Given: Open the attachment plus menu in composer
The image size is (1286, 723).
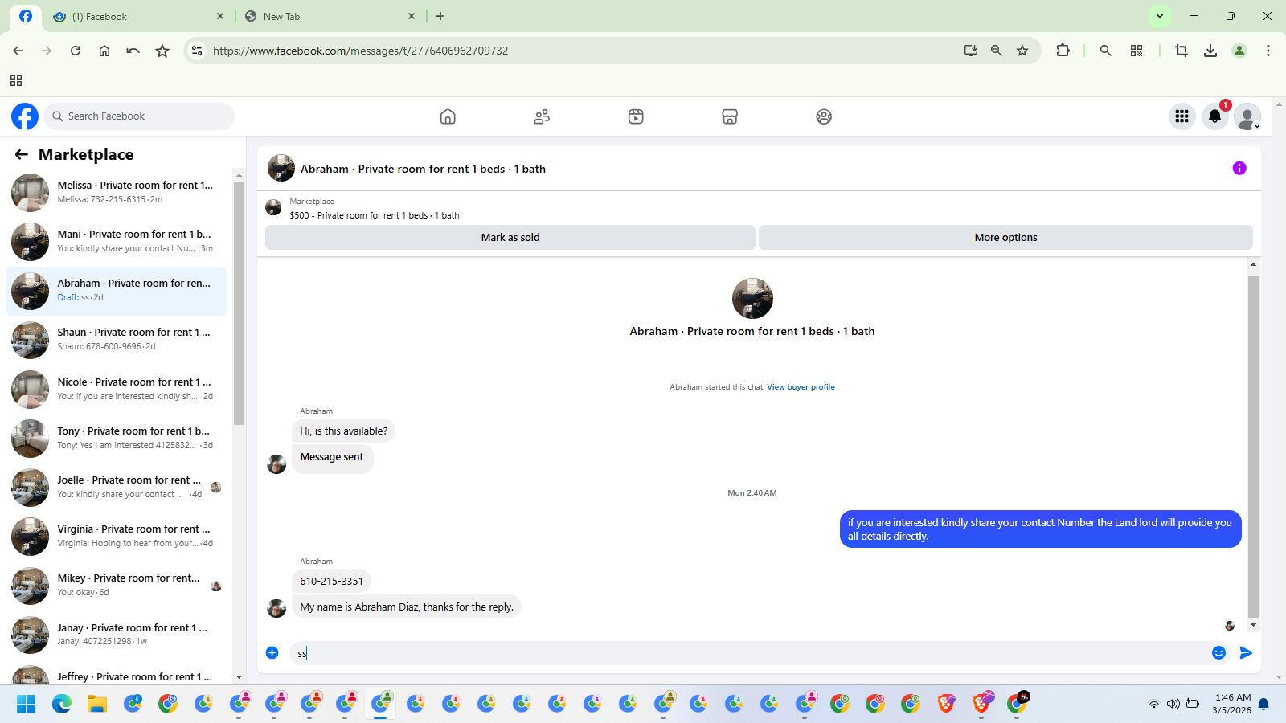Looking at the screenshot, I should tap(272, 653).
